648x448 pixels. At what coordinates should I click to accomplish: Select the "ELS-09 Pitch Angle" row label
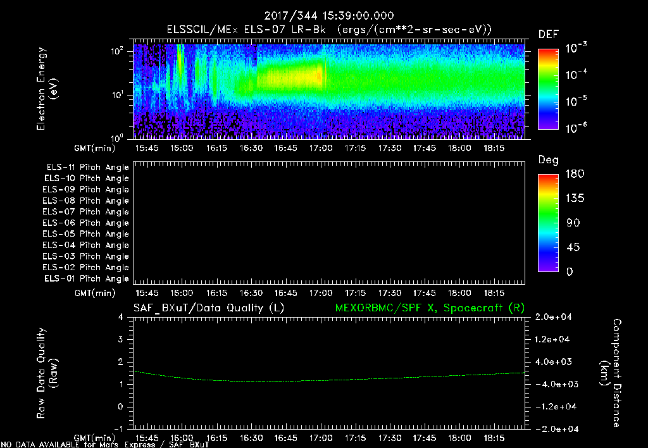85,190
